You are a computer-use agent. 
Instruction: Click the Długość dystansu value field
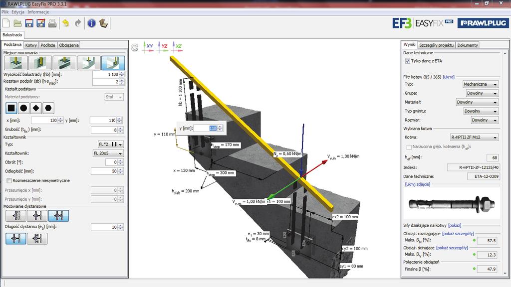pos(104,227)
